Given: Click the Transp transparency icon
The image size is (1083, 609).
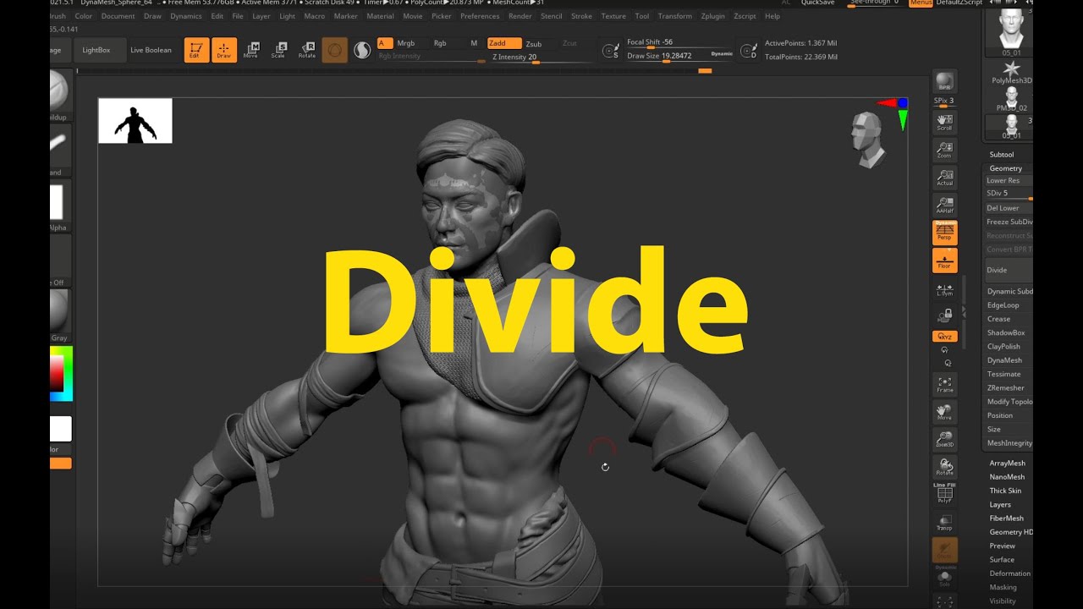Looking at the screenshot, I should click(x=945, y=523).
